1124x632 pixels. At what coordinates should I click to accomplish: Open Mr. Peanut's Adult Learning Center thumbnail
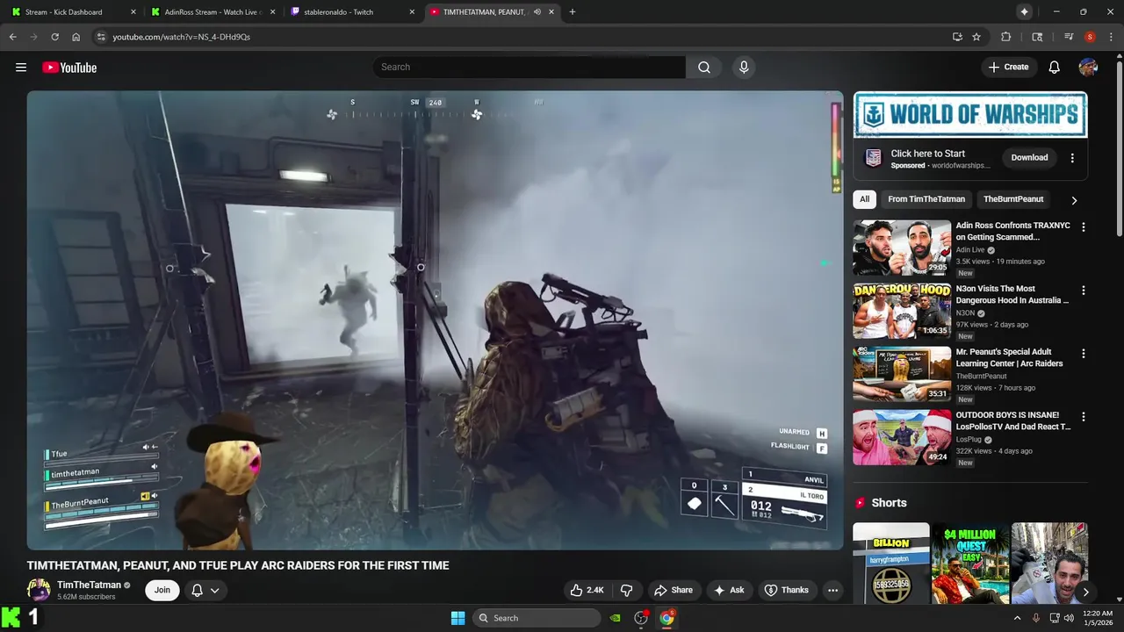pos(902,374)
